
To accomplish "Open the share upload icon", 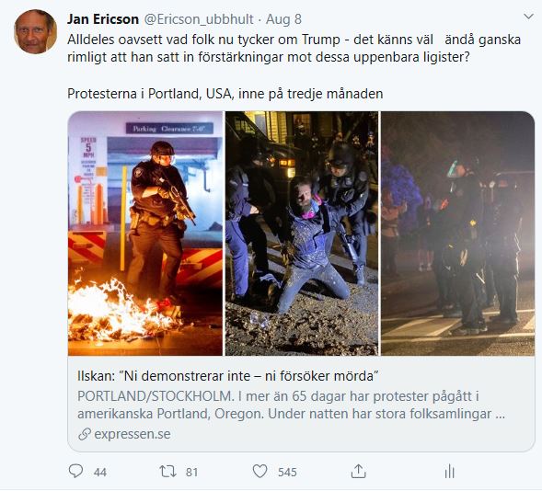I will (359, 471).
